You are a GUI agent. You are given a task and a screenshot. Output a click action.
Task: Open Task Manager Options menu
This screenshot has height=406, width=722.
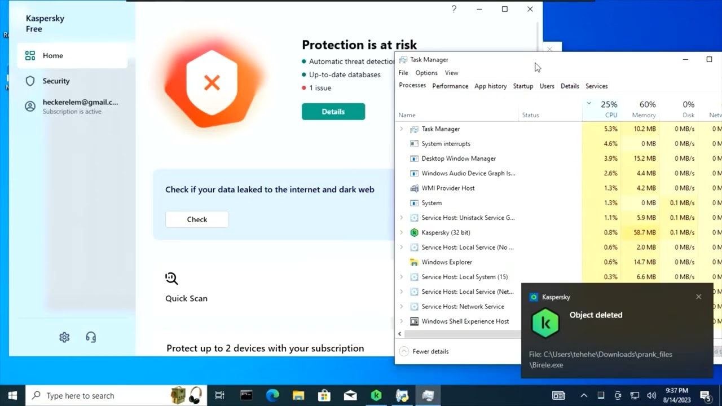[x=426, y=73]
